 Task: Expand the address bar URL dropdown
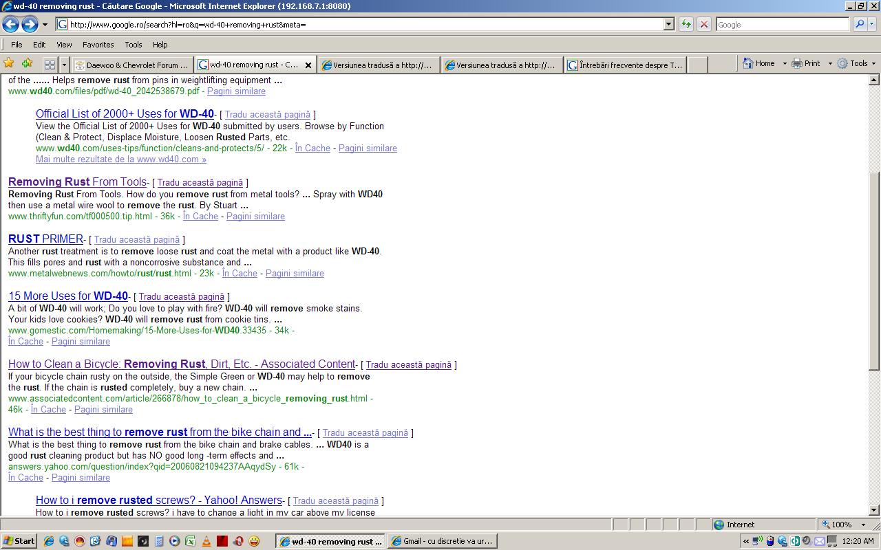(x=668, y=25)
